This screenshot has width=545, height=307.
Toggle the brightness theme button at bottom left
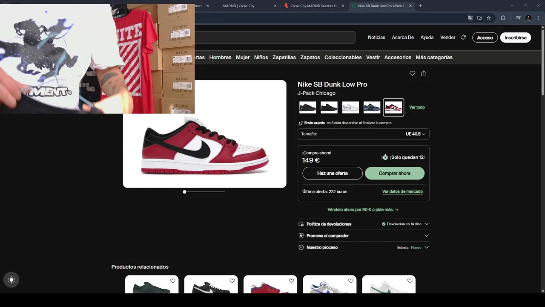click(11, 280)
